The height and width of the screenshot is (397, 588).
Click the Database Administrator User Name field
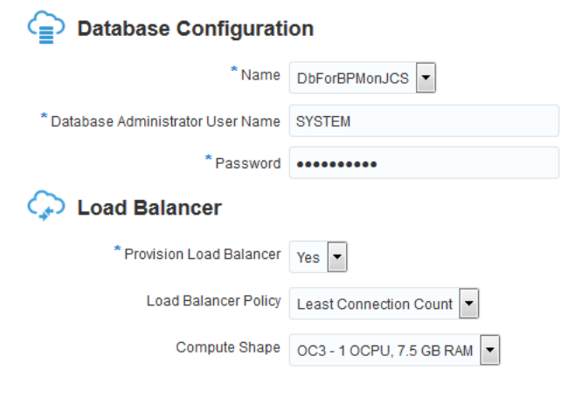pyautogui.click(x=424, y=120)
